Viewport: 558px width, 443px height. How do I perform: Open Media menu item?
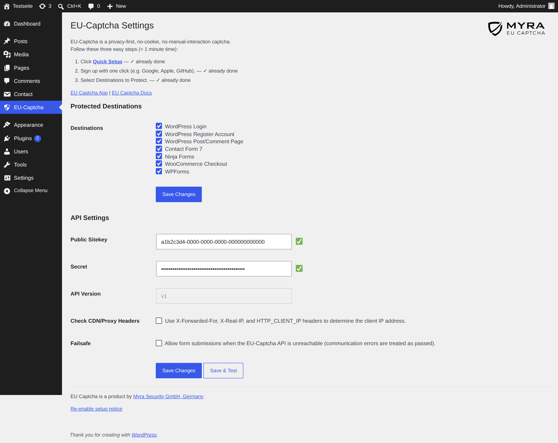pyautogui.click(x=31, y=54)
